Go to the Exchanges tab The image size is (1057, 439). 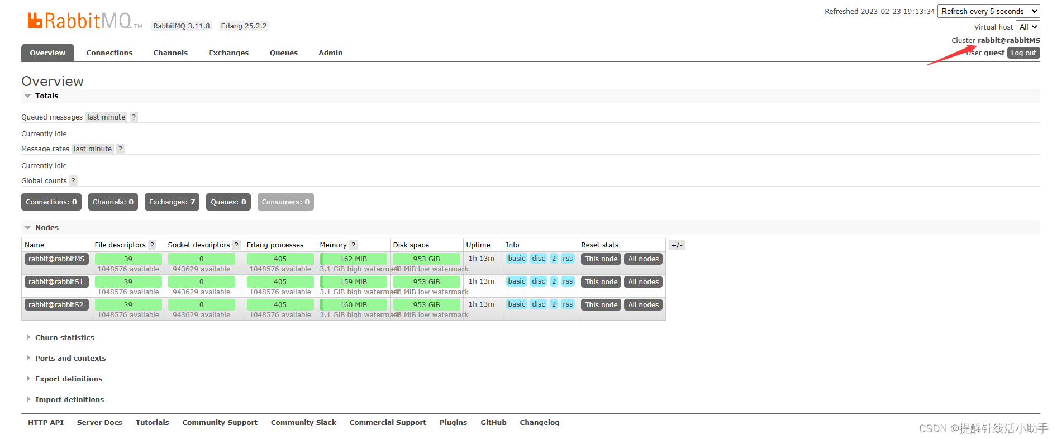(x=228, y=53)
